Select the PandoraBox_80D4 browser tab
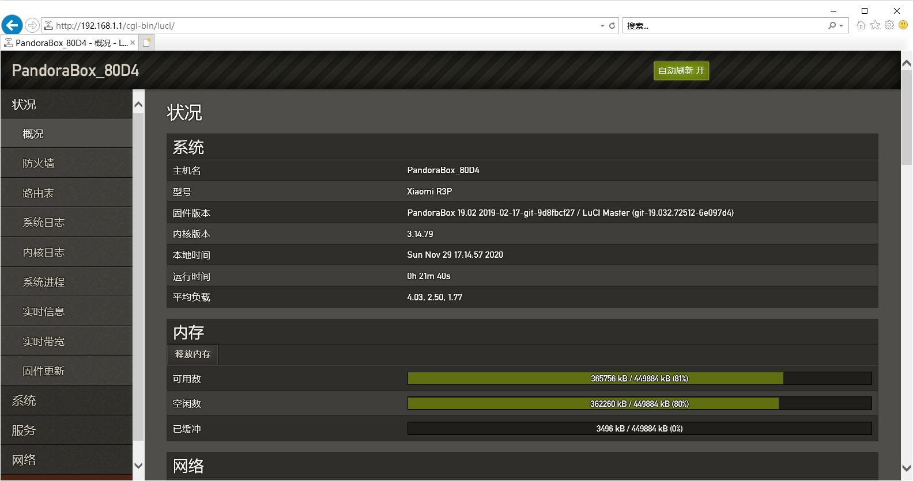913x481 pixels. [x=69, y=43]
